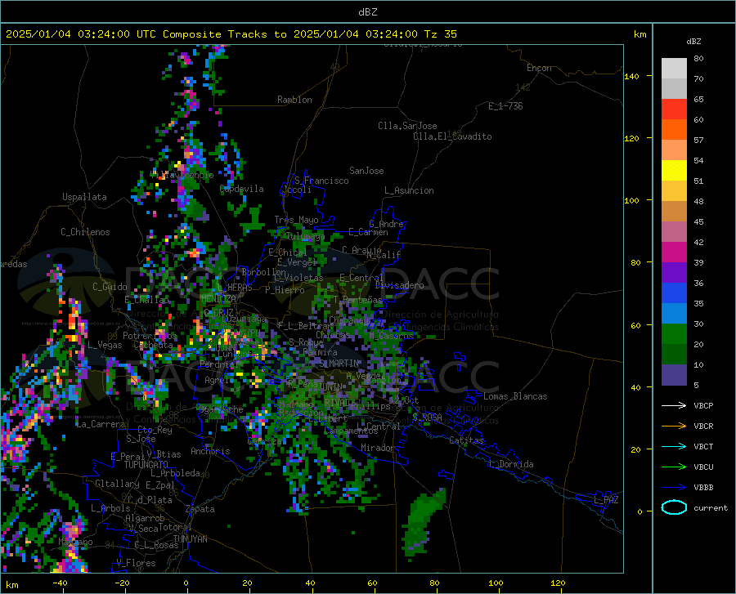This screenshot has width=736, height=594.
Task: Click the blue VBBB arrow legend icon
Action: coord(674,488)
